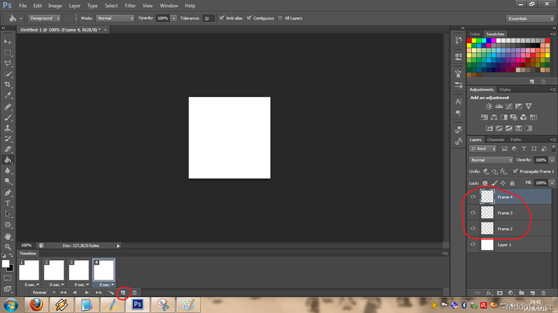
Task: Hide the Layer 1 layer
Action: 473,244
